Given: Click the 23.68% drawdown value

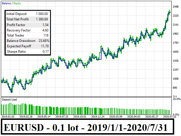Looking at the screenshot, I should [x=44, y=41].
